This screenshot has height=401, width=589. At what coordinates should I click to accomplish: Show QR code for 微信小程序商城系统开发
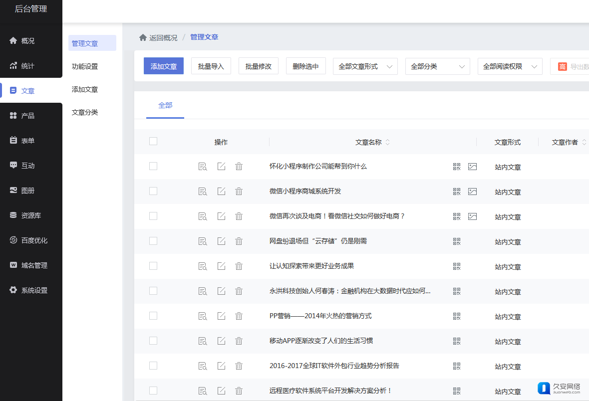tap(457, 192)
